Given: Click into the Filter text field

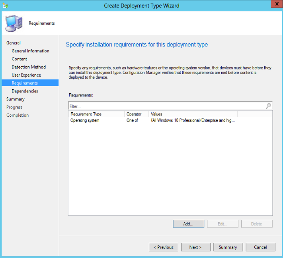Looking at the screenshot, I should (x=167, y=106).
